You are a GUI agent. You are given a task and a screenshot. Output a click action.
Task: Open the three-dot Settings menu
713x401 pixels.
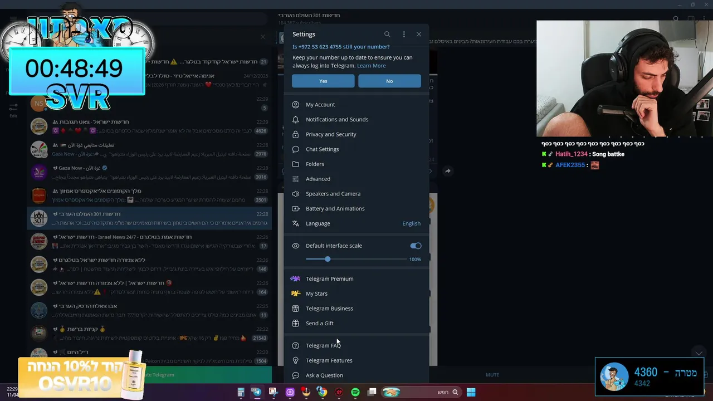tap(404, 34)
